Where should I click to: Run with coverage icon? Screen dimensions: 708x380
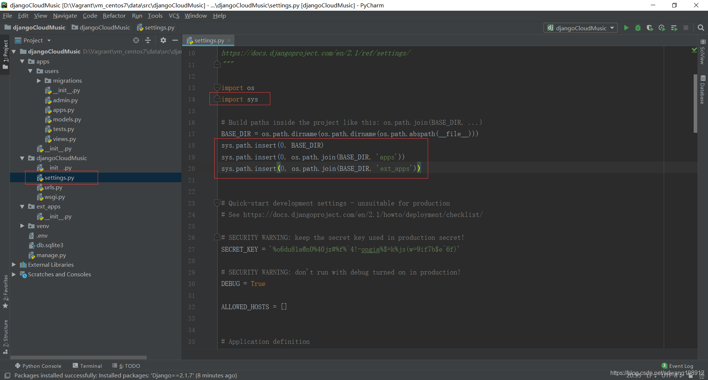click(650, 28)
